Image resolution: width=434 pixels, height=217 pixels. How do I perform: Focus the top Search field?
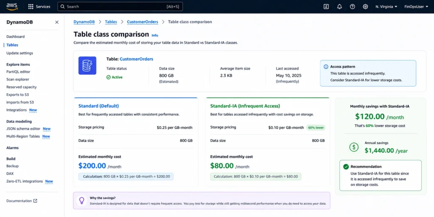pyautogui.click(x=120, y=7)
